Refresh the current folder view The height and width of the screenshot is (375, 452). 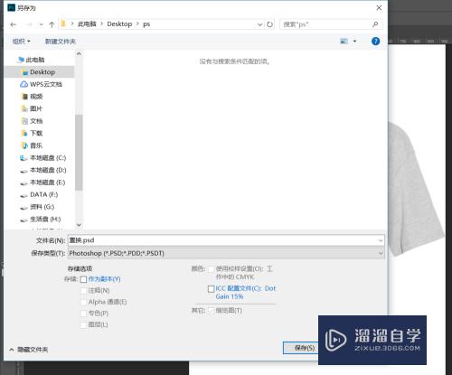(269, 24)
